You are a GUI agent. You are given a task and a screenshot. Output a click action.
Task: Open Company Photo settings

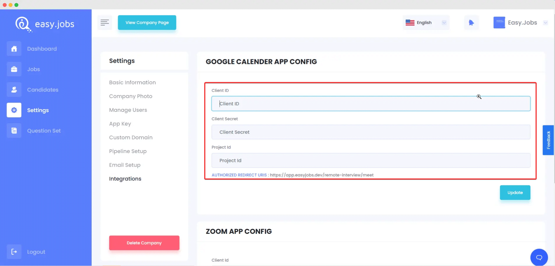click(x=131, y=96)
